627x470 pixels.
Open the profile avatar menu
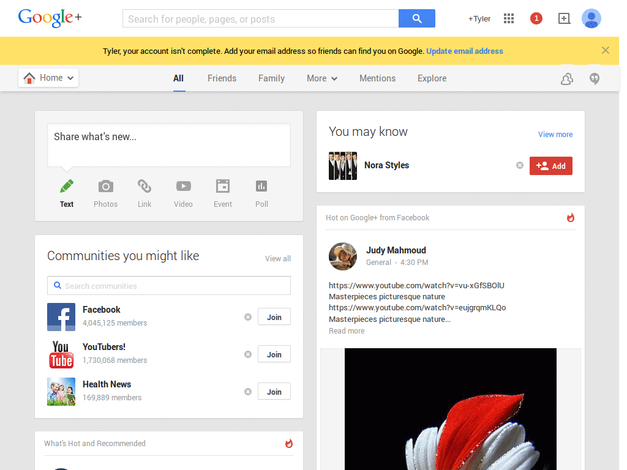click(591, 18)
